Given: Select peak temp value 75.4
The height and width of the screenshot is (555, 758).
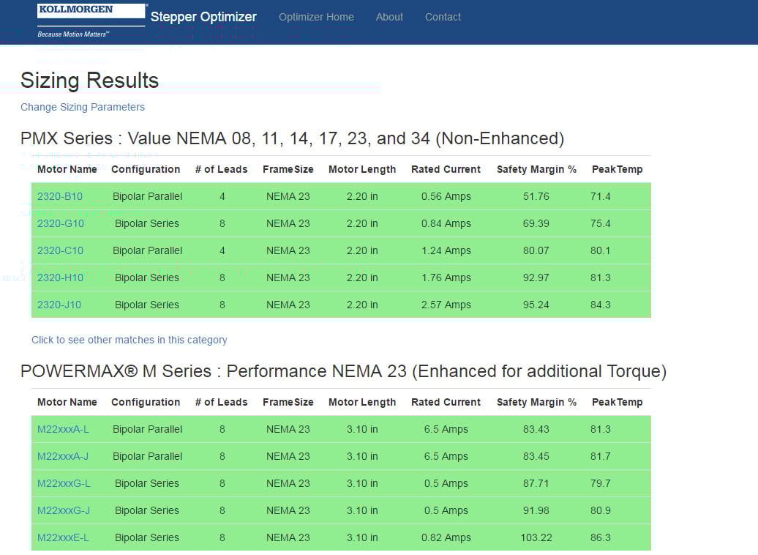Looking at the screenshot, I should click(x=601, y=223).
